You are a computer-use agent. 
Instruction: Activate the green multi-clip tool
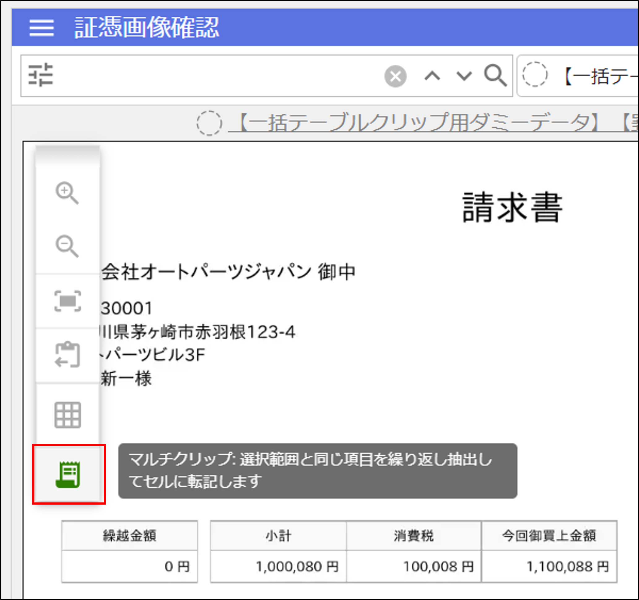click(x=68, y=475)
